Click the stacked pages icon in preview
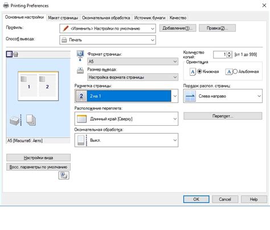This screenshot has height=230, width=270. coord(31,120)
